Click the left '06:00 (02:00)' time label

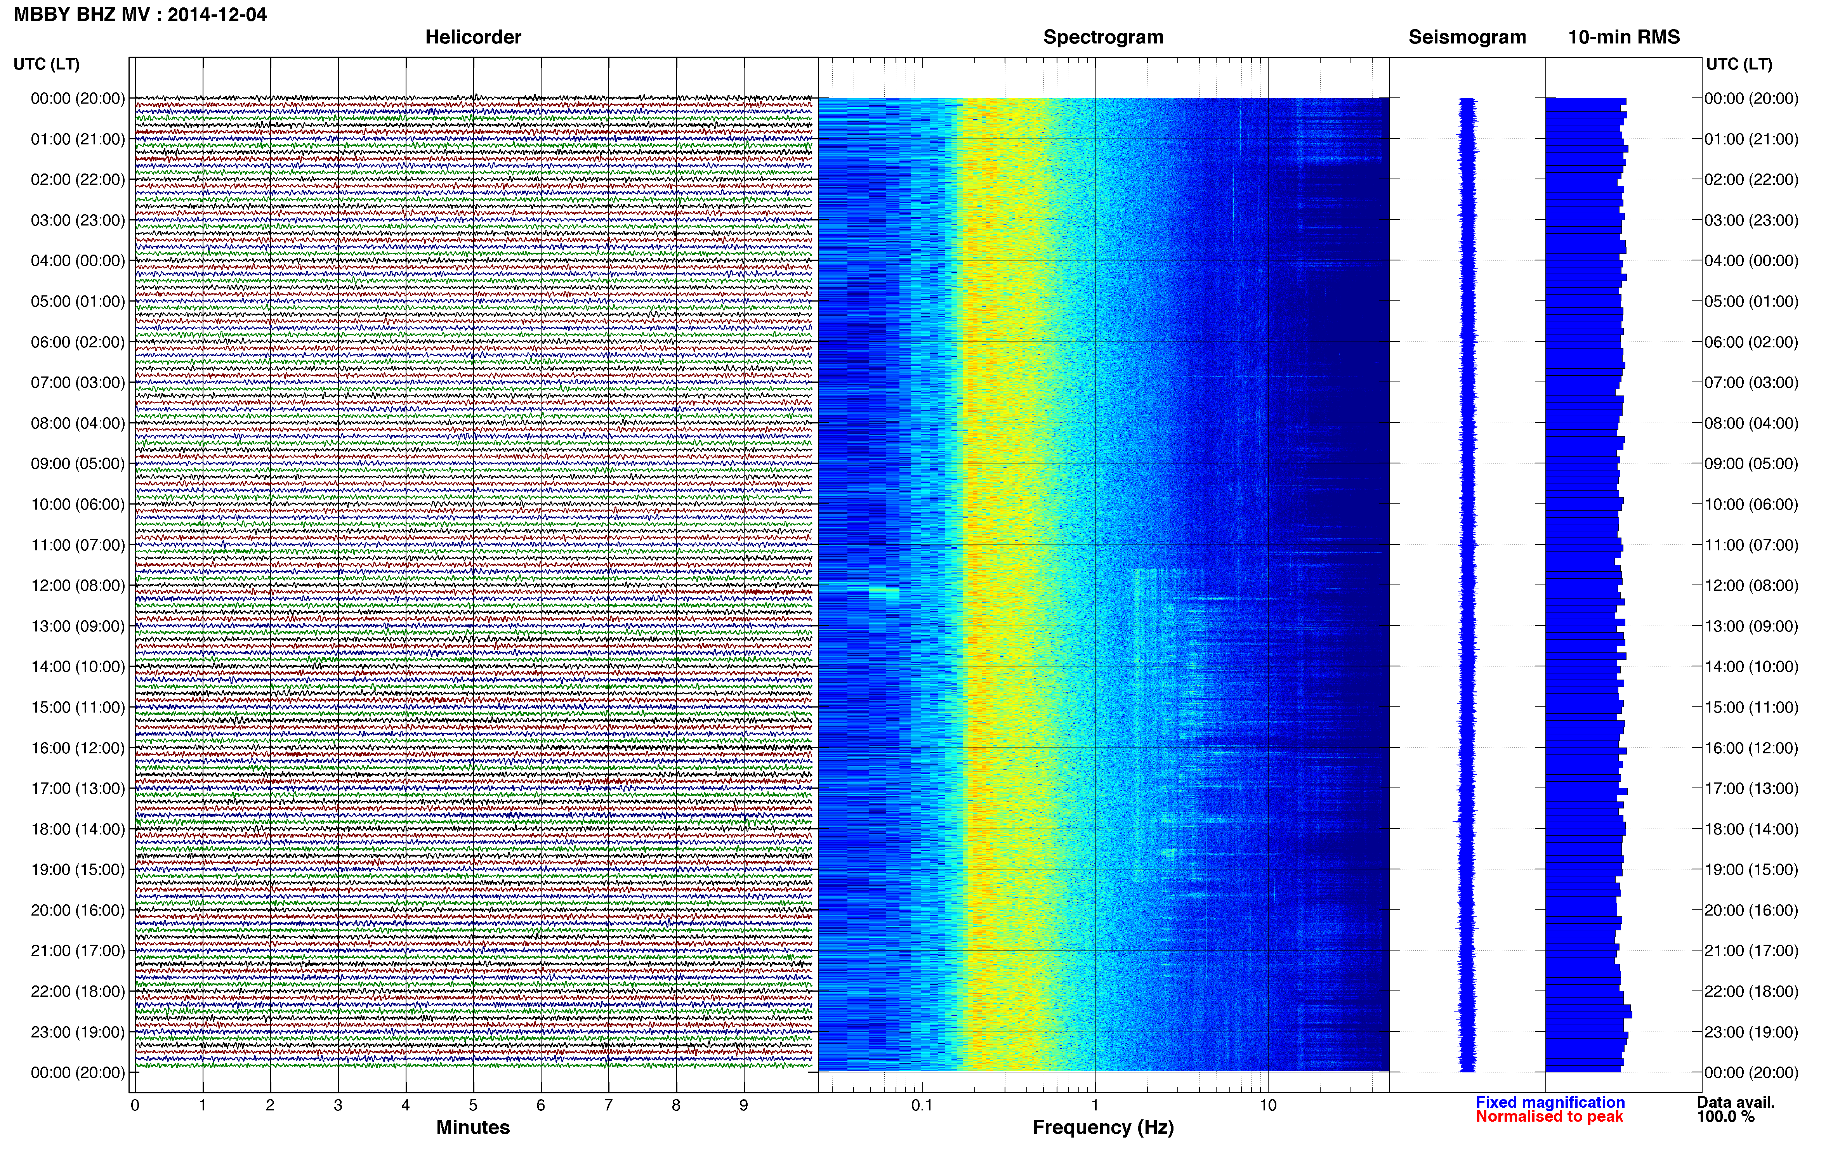click(78, 342)
